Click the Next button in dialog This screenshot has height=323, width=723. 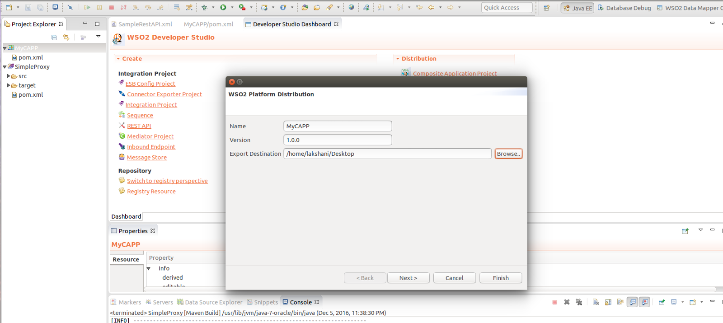point(408,278)
